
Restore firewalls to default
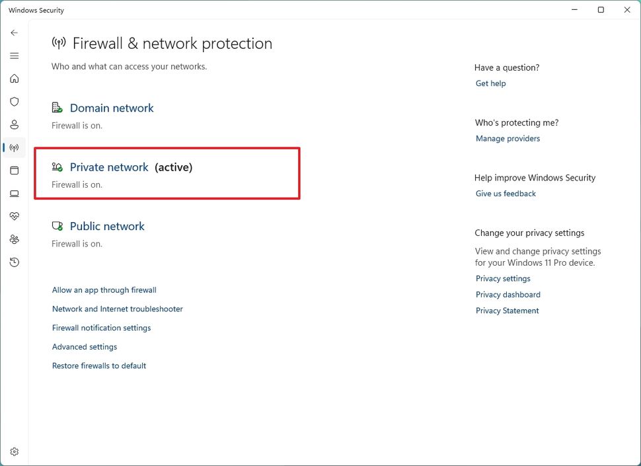(x=99, y=366)
